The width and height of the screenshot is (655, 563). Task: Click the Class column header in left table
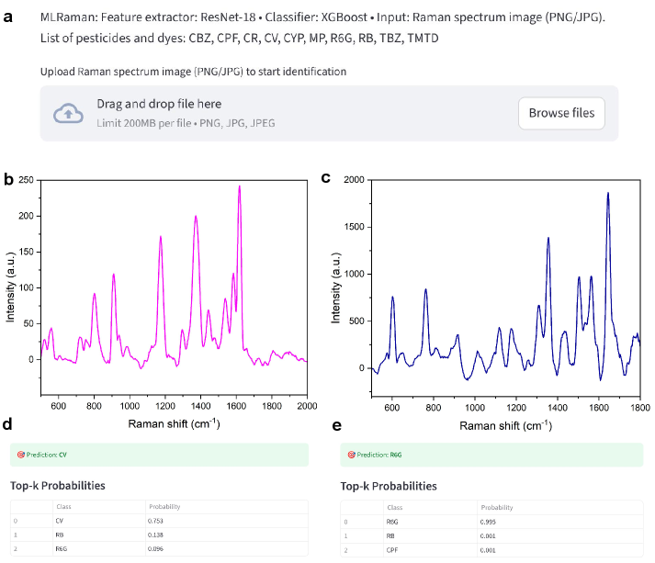(64, 506)
